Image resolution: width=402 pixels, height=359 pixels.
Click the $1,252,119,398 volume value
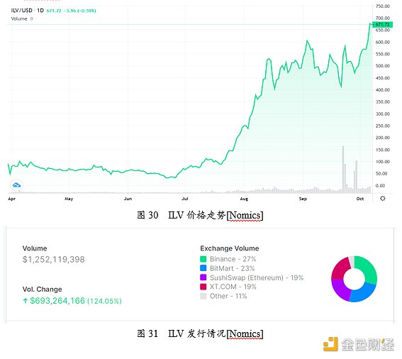[54, 260]
